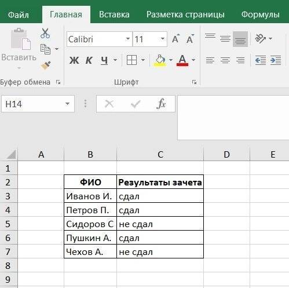
Task: Click cell Сидоров С
Action: [x=90, y=224]
